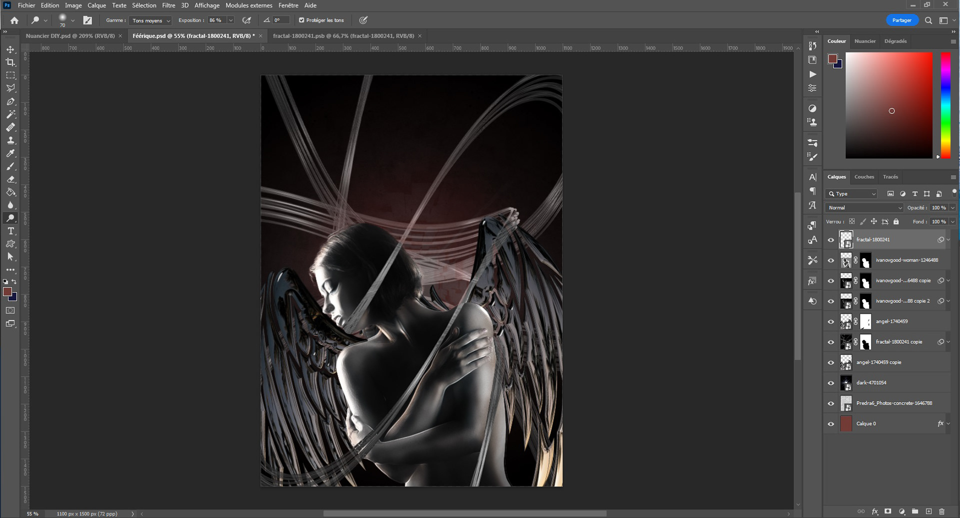
Task: Select the Paint Bucket tool
Action: 10,192
